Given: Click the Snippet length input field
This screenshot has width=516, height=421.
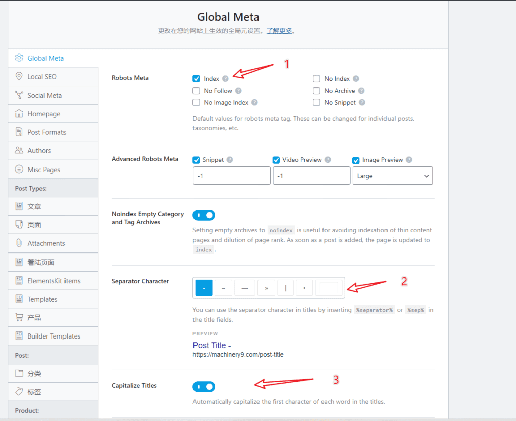Looking at the screenshot, I should (231, 176).
